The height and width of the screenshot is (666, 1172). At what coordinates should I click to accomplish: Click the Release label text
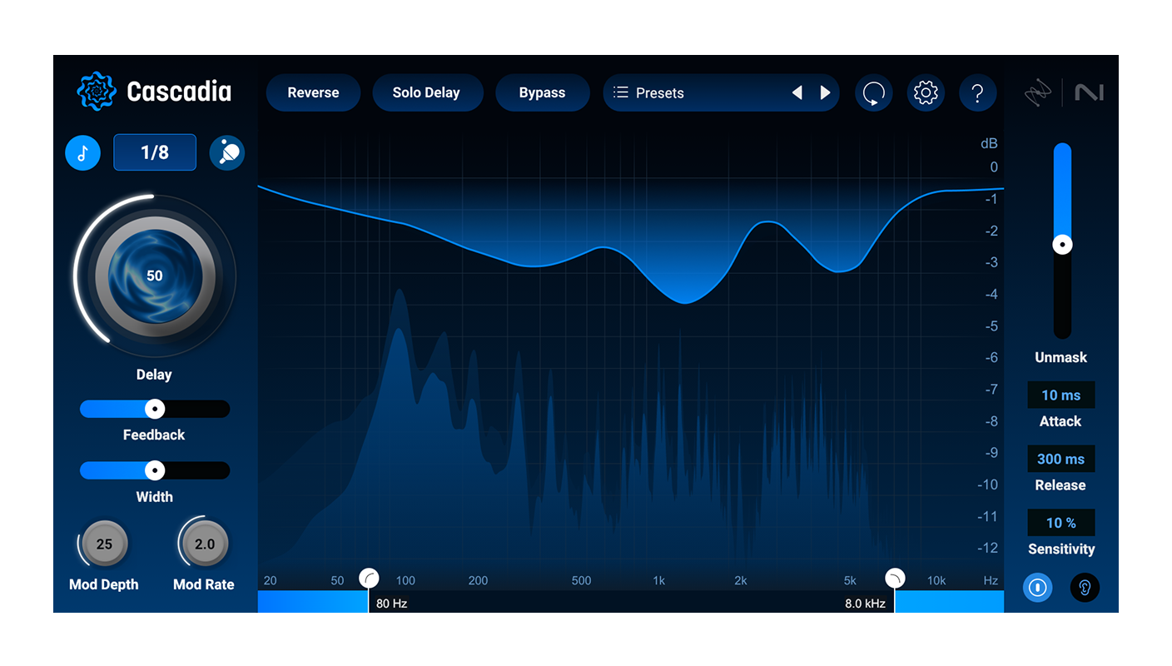coord(1060,485)
